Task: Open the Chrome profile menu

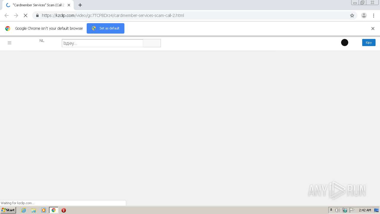Action: click(x=364, y=15)
